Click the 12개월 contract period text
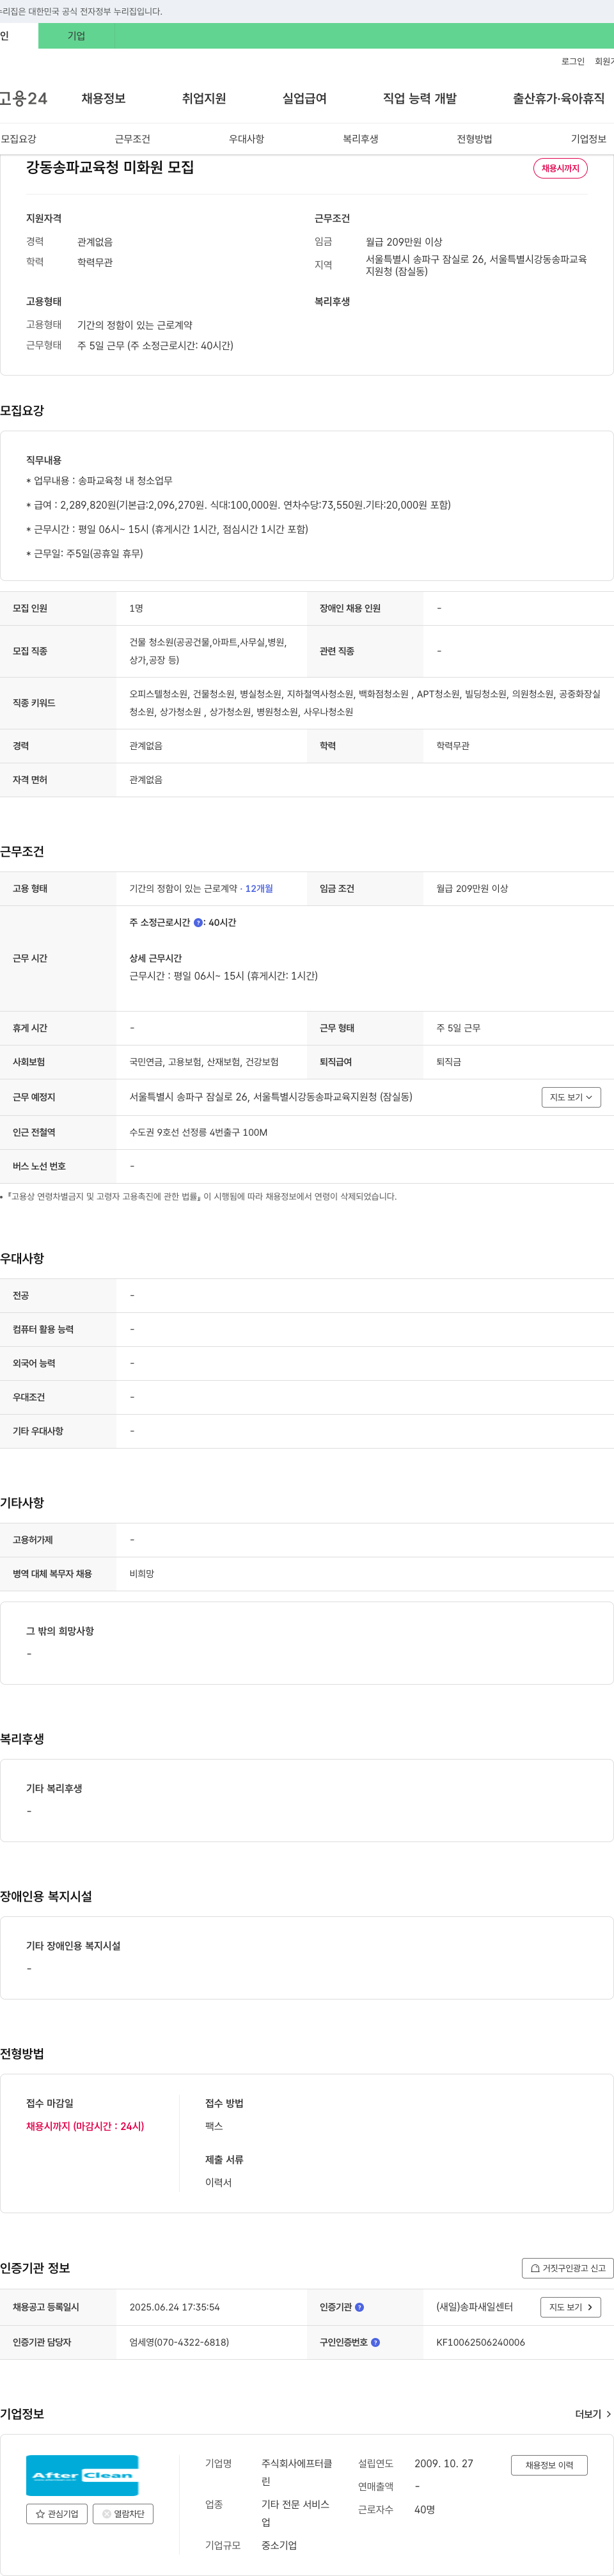 (x=259, y=888)
